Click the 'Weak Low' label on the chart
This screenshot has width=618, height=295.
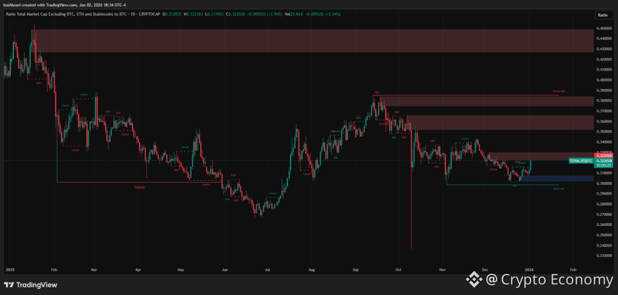coord(559,189)
